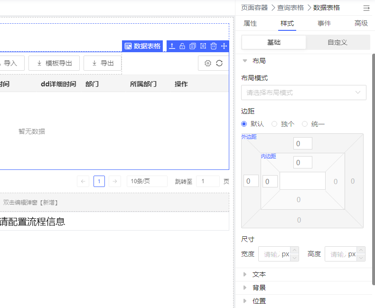Screen dimensions: 375x308
Task: Toggle the unlock icon on 数据表格 toolbar
Action: click(182, 46)
